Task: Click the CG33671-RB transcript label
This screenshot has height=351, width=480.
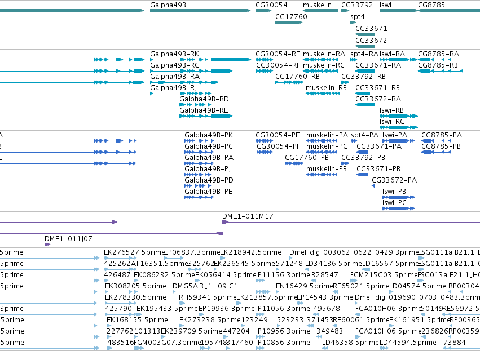Action: coord(377,88)
